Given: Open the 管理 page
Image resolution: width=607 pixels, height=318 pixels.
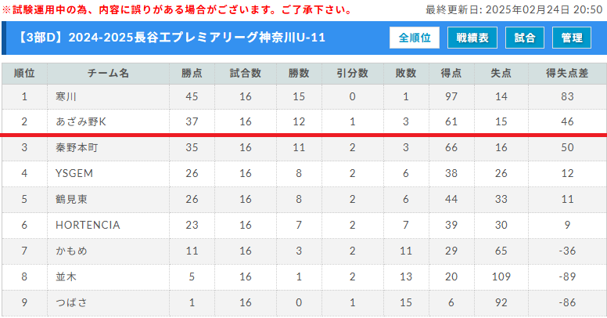Looking at the screenshot, I should tap(571, 38).
